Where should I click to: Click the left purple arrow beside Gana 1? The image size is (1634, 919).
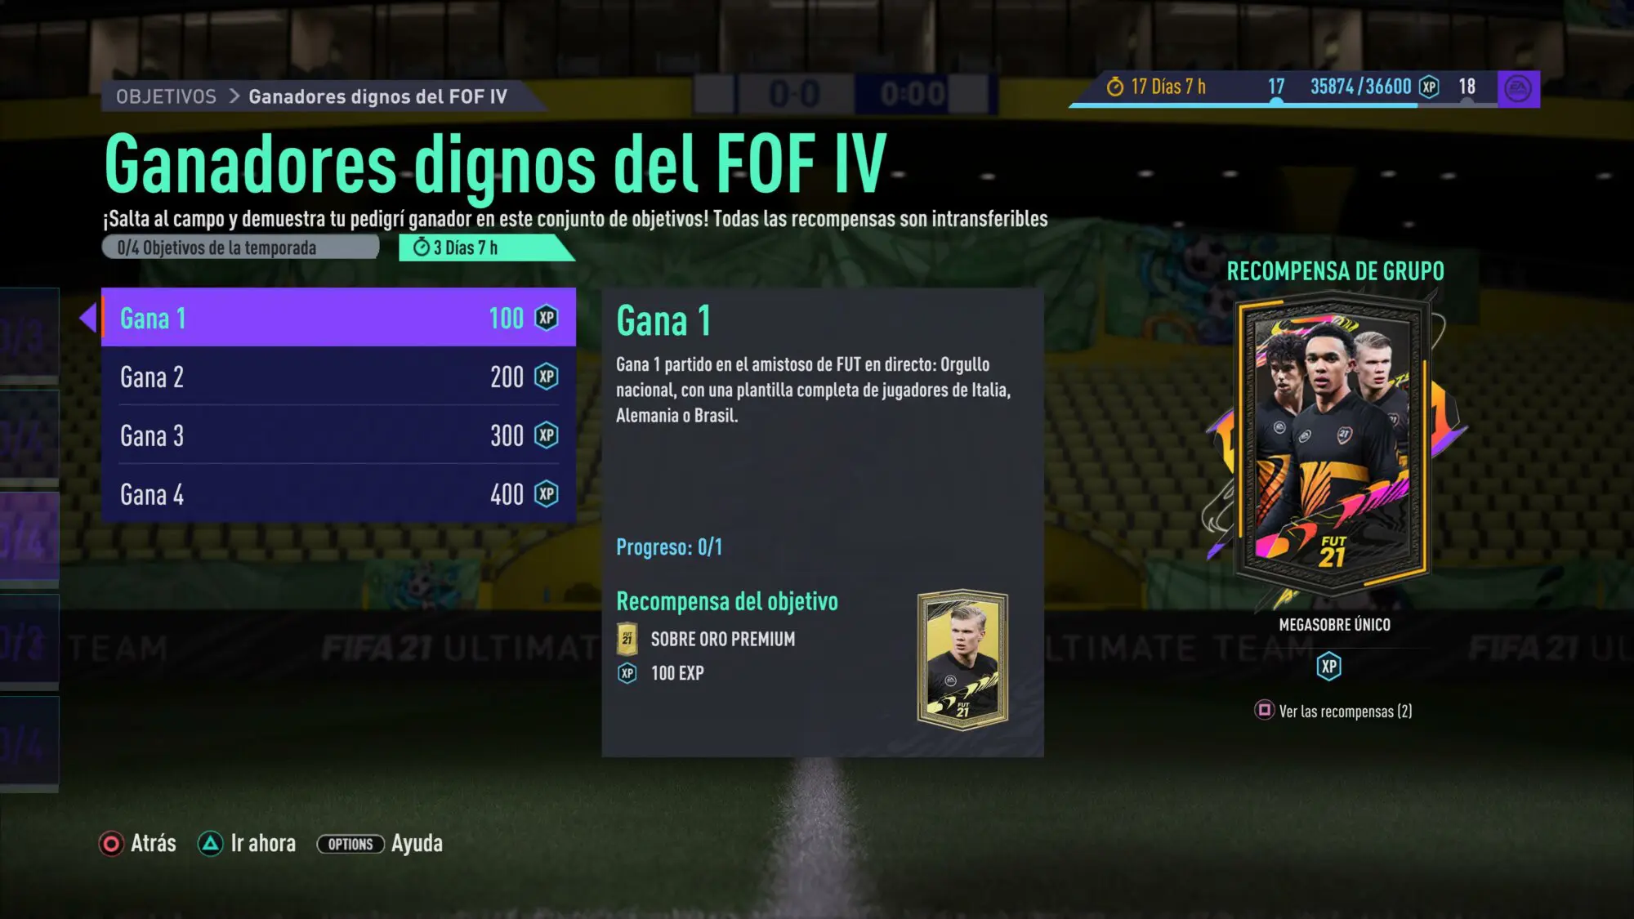[87, 318]
